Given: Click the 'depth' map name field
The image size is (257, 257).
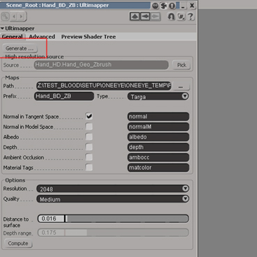Looking at the screenshot, I should (158, 147).
